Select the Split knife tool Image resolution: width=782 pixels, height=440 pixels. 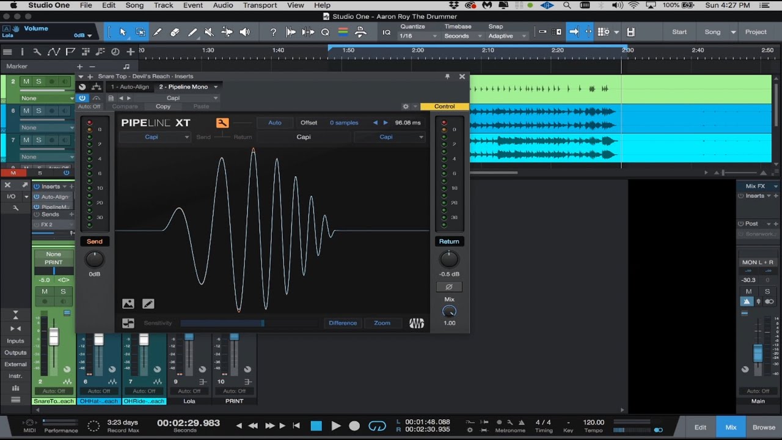pyautogui.click(x=158, y=32)
